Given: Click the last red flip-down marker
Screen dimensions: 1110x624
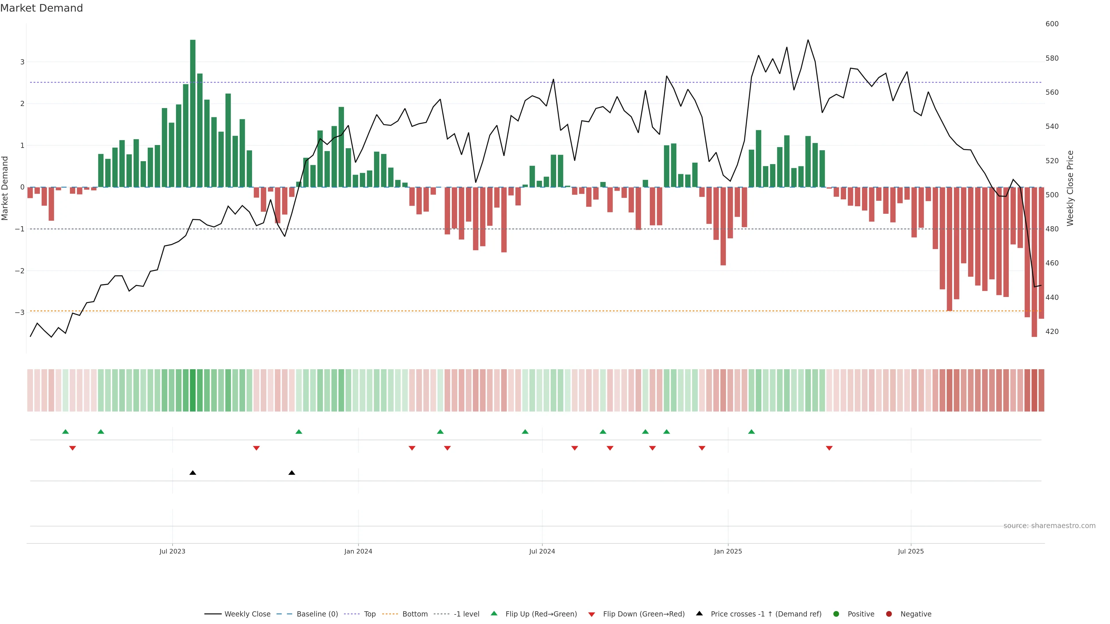Looking at the screenshot, I should [829, 448].
